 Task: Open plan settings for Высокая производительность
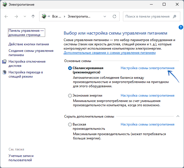pyautogui.click(x=147, y=124)
